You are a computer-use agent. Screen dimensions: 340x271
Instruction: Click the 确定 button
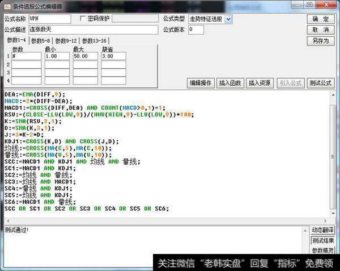click(x=321, y=19)
